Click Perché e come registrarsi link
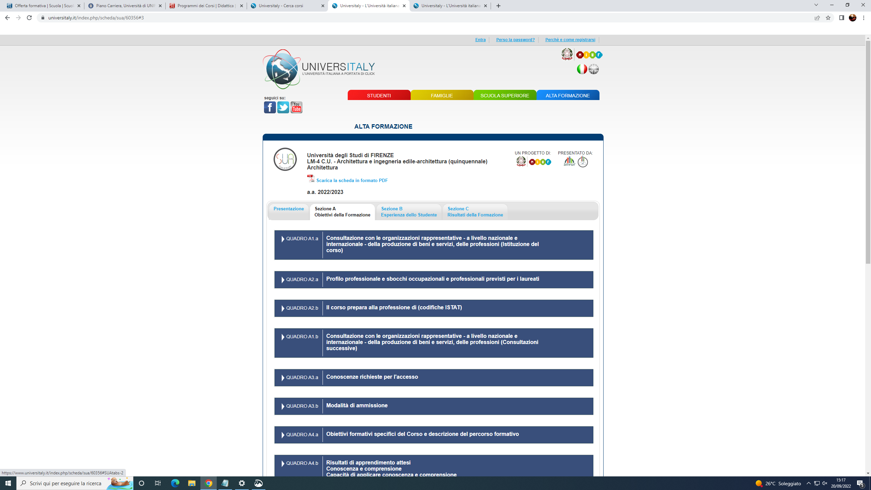871x490 pixels. (x=570, y=40)
